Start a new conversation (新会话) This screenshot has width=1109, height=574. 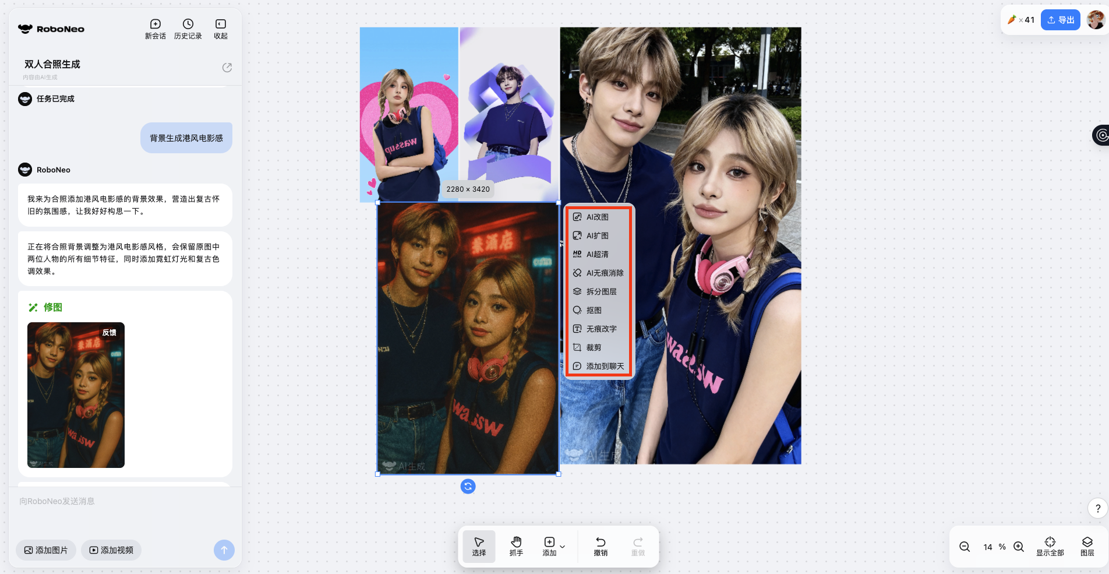pos(155,29)
